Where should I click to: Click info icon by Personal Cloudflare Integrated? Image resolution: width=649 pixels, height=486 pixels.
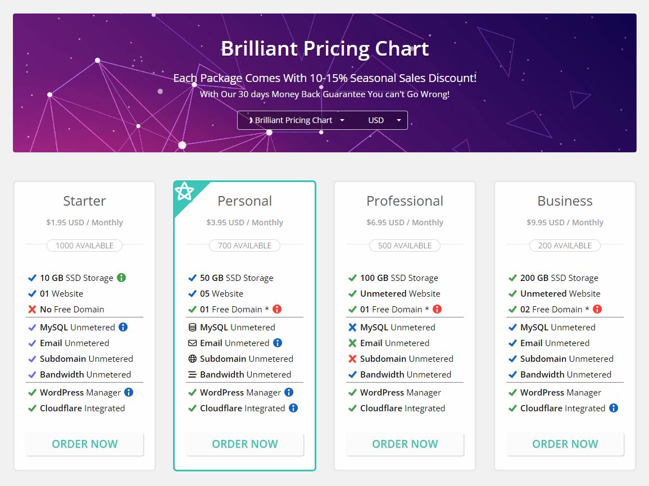tap(293, 408)
